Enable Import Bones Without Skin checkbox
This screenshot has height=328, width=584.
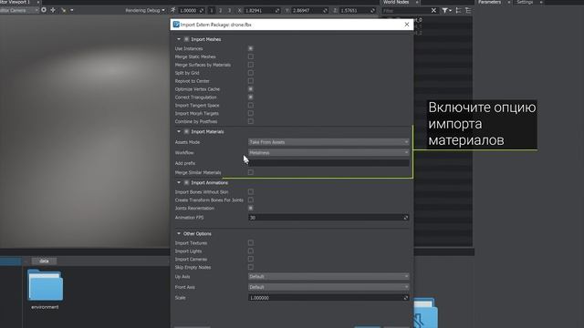click(x=251, y=192)
